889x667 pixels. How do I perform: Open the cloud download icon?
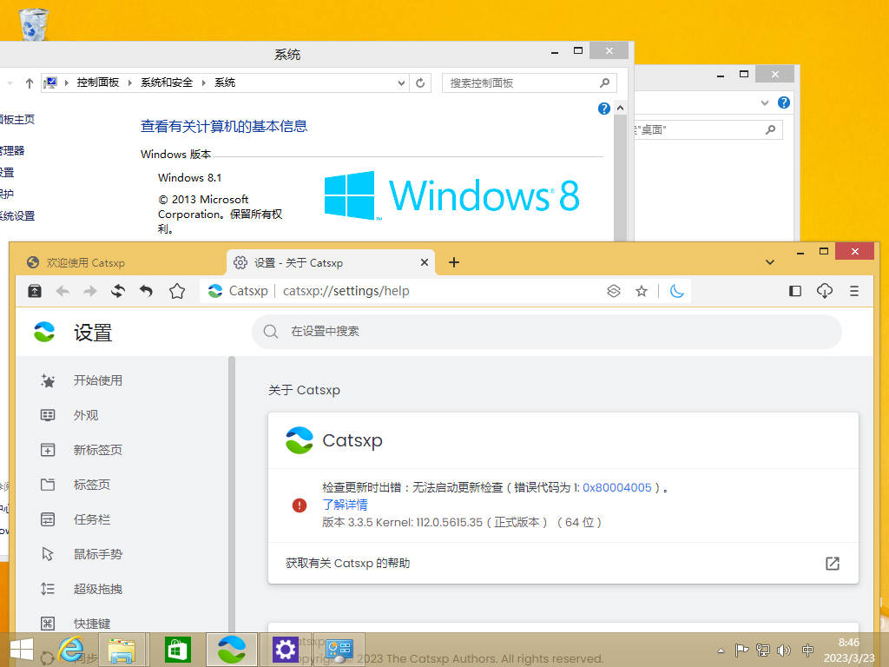point(825,291)
